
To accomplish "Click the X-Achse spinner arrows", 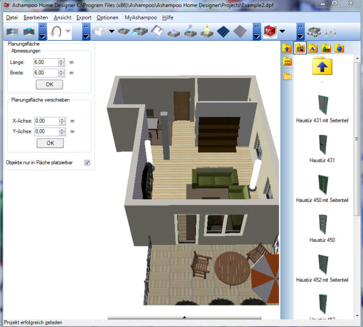I will tap(62, 121).
